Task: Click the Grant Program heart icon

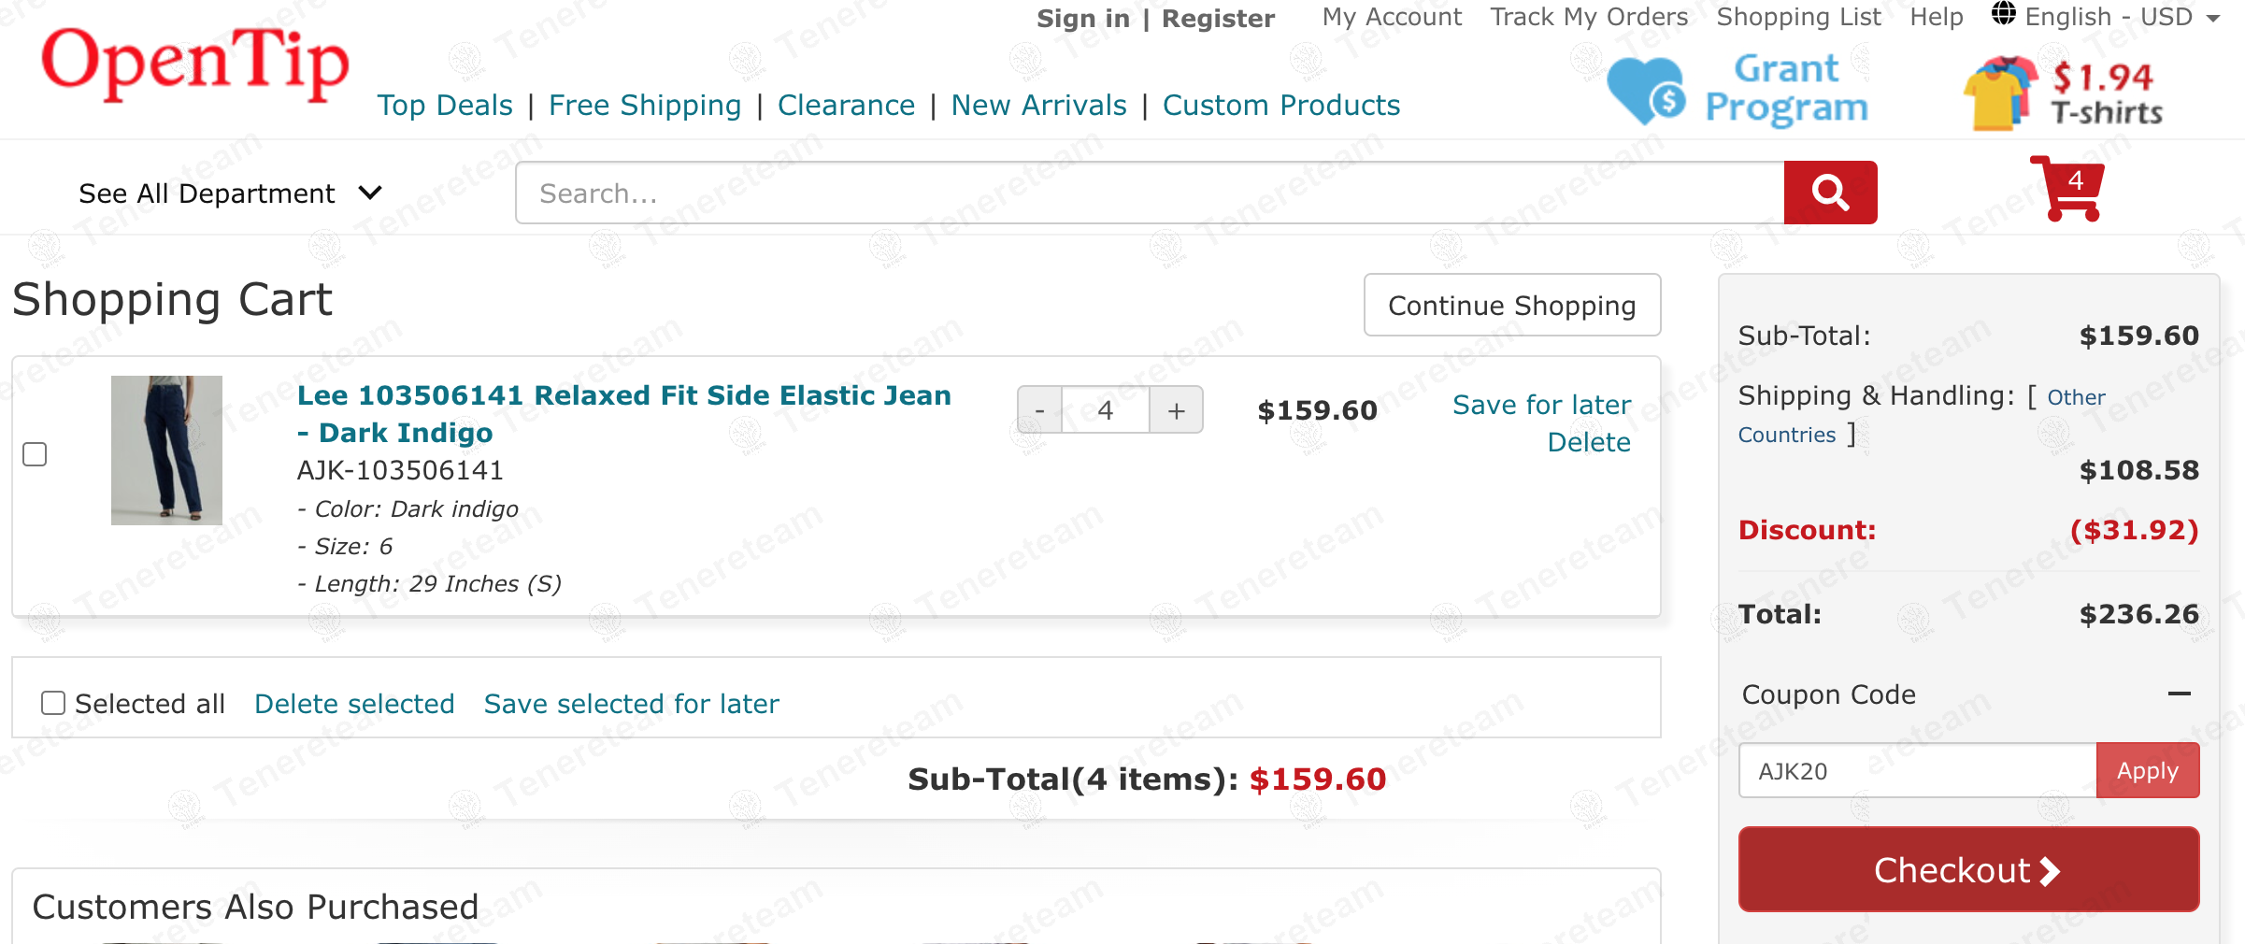Action: pyautogui.click(x=1646, y=92)
